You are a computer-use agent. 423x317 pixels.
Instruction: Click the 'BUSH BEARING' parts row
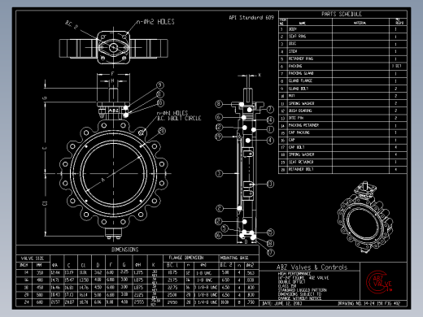342,111
